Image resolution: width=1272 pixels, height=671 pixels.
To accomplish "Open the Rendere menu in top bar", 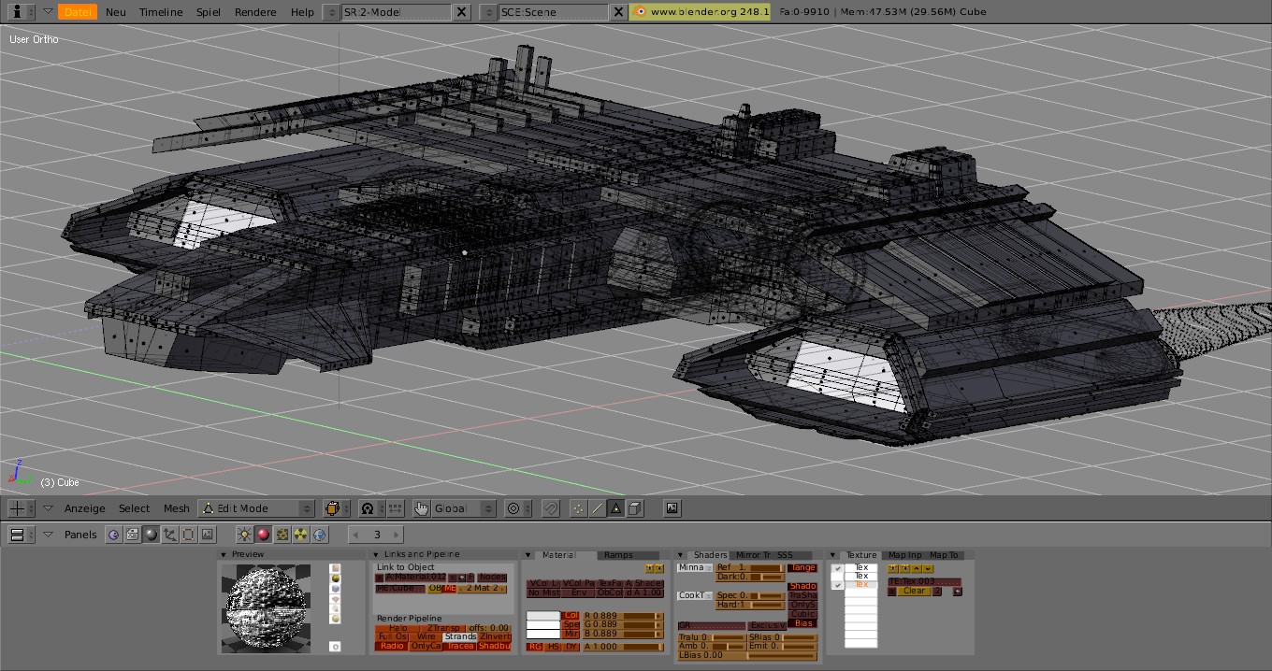I will 255,12.
